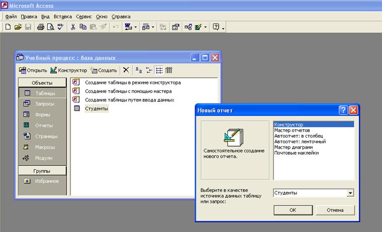This screenshot has width=382, height=232.
Task: Click the Properties toolbar icon
Action: (175, 27)
